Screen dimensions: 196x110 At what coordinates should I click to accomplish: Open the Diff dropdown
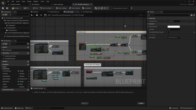26,8
